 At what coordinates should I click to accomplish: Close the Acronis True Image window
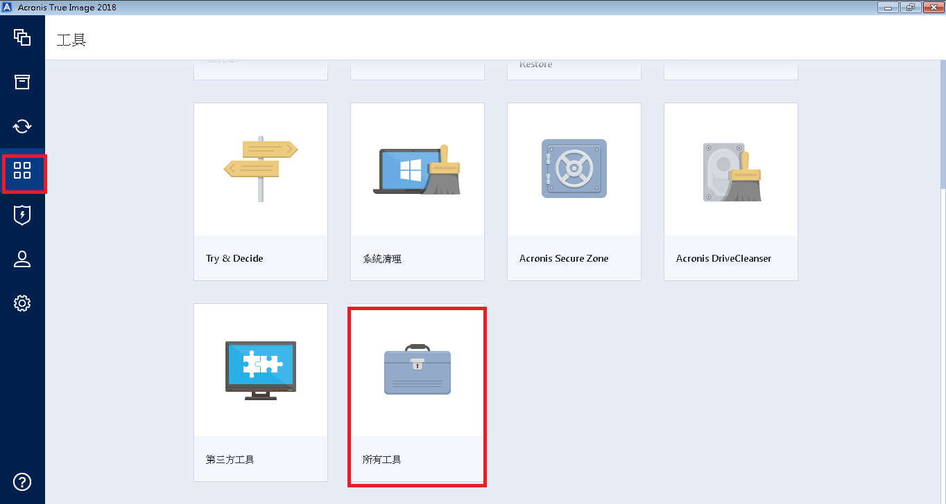coord(932,8)
